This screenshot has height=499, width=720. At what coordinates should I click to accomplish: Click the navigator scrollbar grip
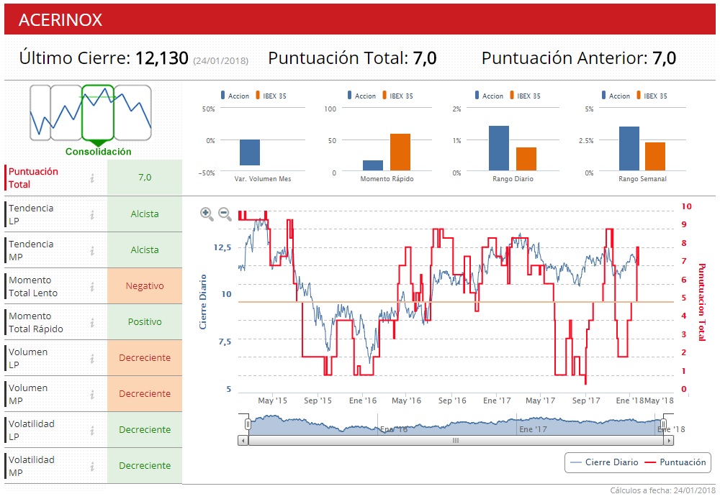[x=456, y=441]
